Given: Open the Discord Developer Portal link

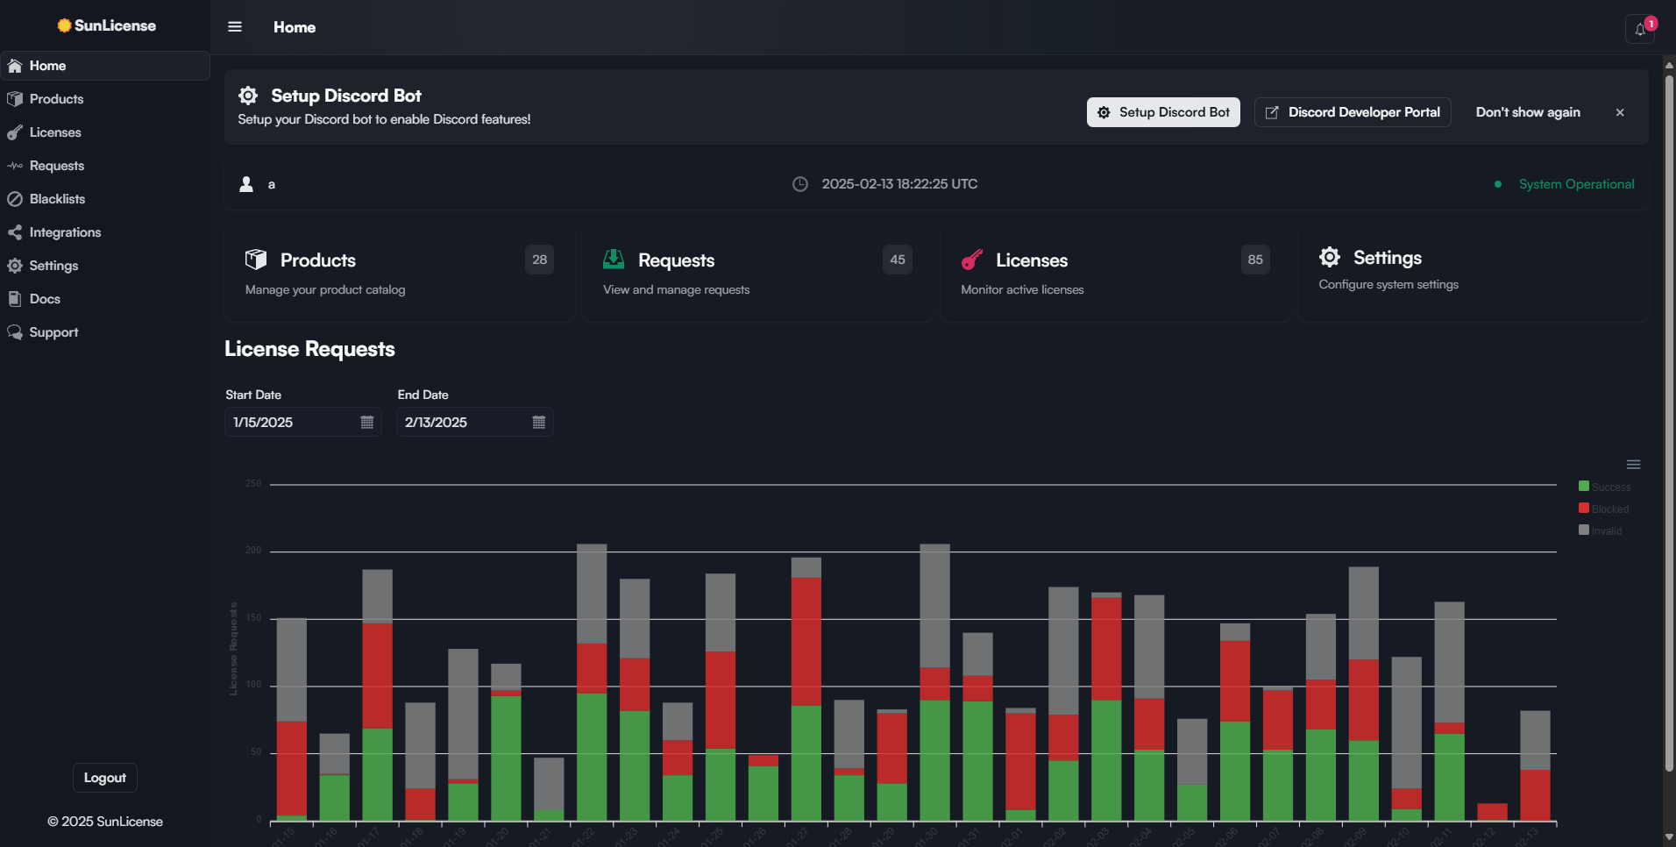Looking at the screenshot, I should coord(1352,112).
